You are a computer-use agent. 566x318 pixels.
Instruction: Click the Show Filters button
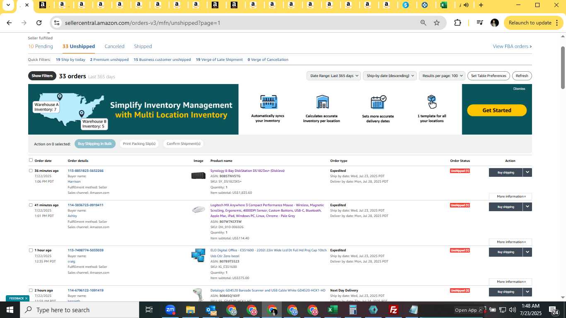(42, 76)
